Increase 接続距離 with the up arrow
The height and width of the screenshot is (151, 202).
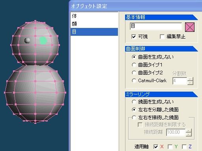click(189, 131)
